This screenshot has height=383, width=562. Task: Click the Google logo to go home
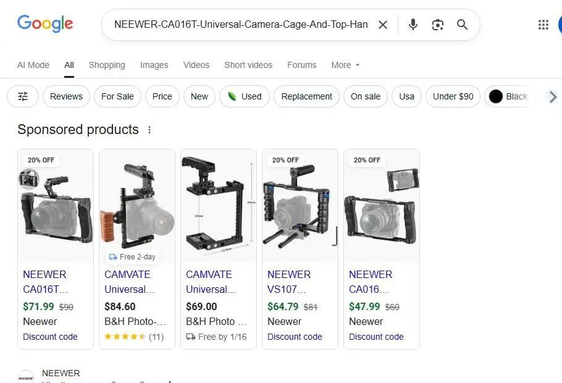[x=45, y=23]
